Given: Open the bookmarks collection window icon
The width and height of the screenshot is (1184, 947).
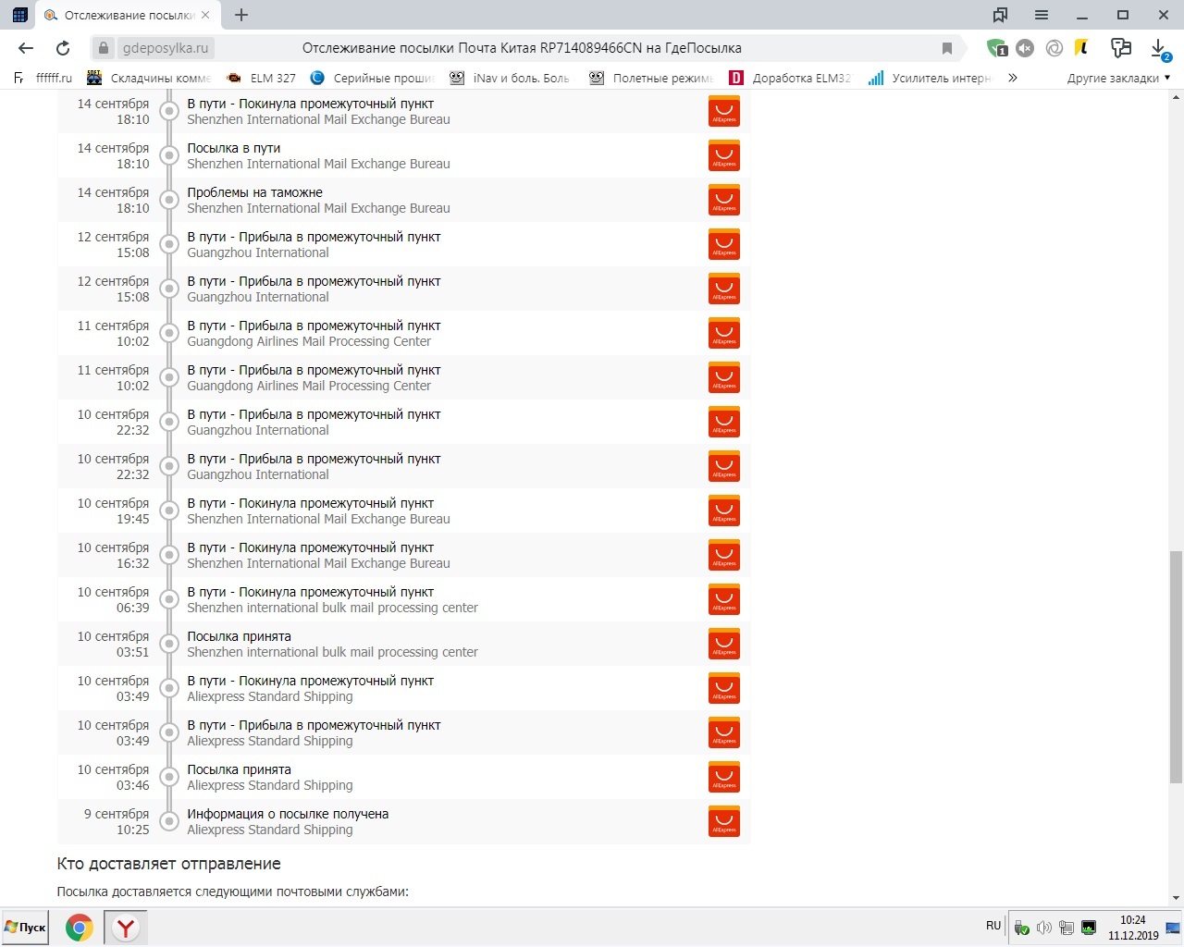Looking at the screenshot, I should (1000, 15).
